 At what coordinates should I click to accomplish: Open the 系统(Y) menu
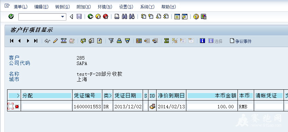click(x=147, y=7)
